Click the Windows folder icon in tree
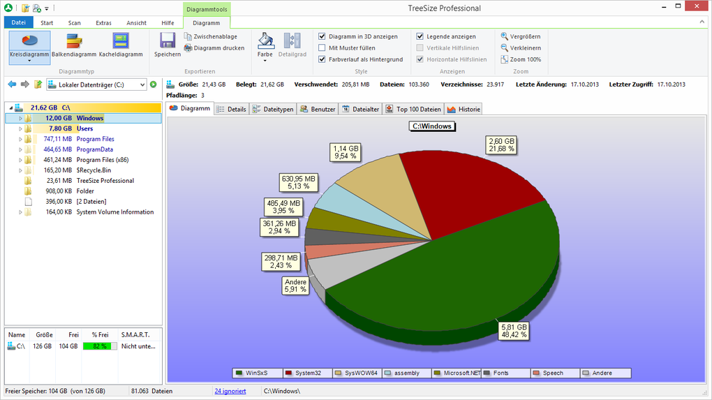 [28, 118]
